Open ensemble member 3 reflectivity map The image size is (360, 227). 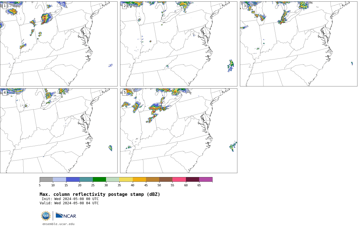(298, 44)
